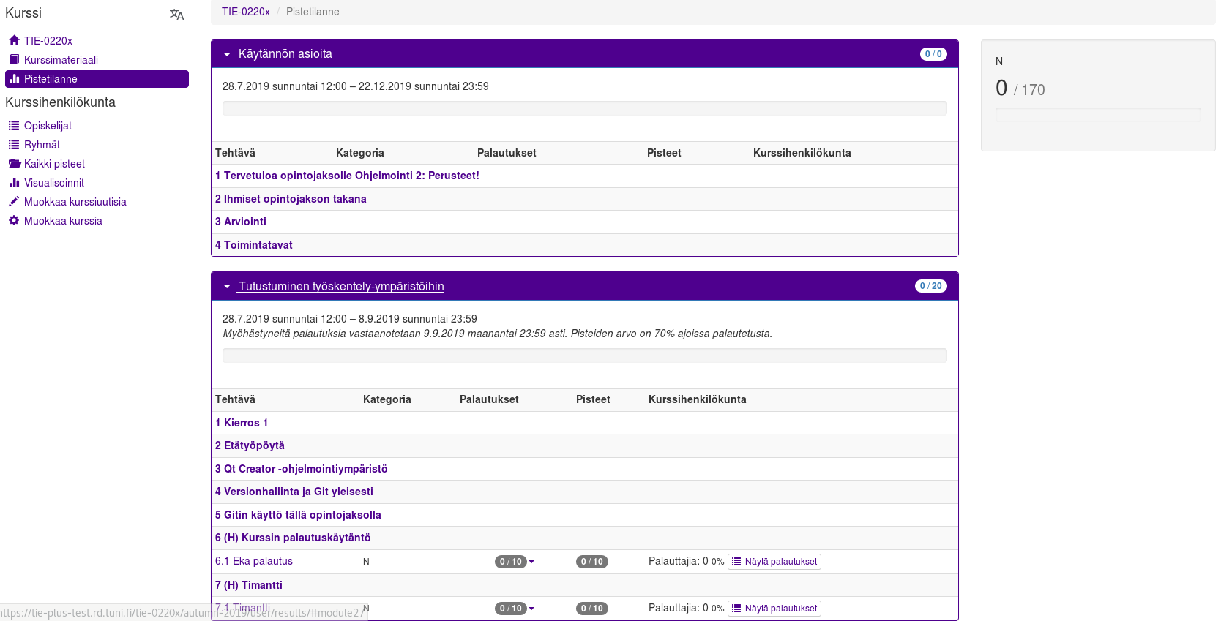
Task: Click the Tutustuminen module progress bar
Action: 585,355
